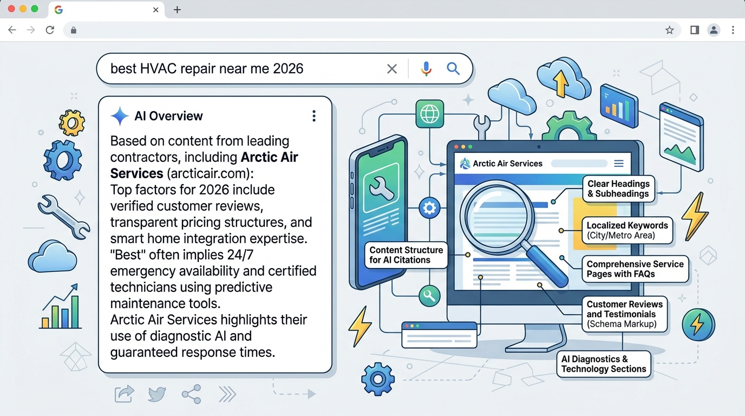Click the green lightning bolt circle
This screenshot has width=745, height=416.
(698, 324)
